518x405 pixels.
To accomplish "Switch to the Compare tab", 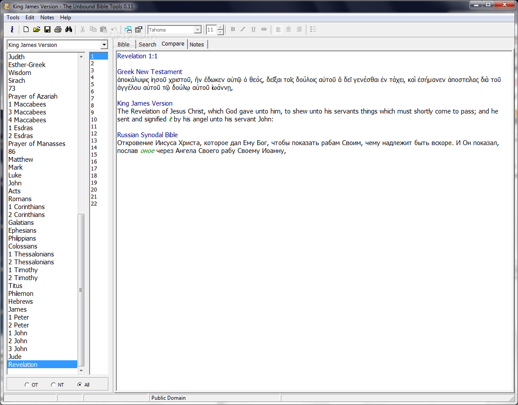I will 173,44.
